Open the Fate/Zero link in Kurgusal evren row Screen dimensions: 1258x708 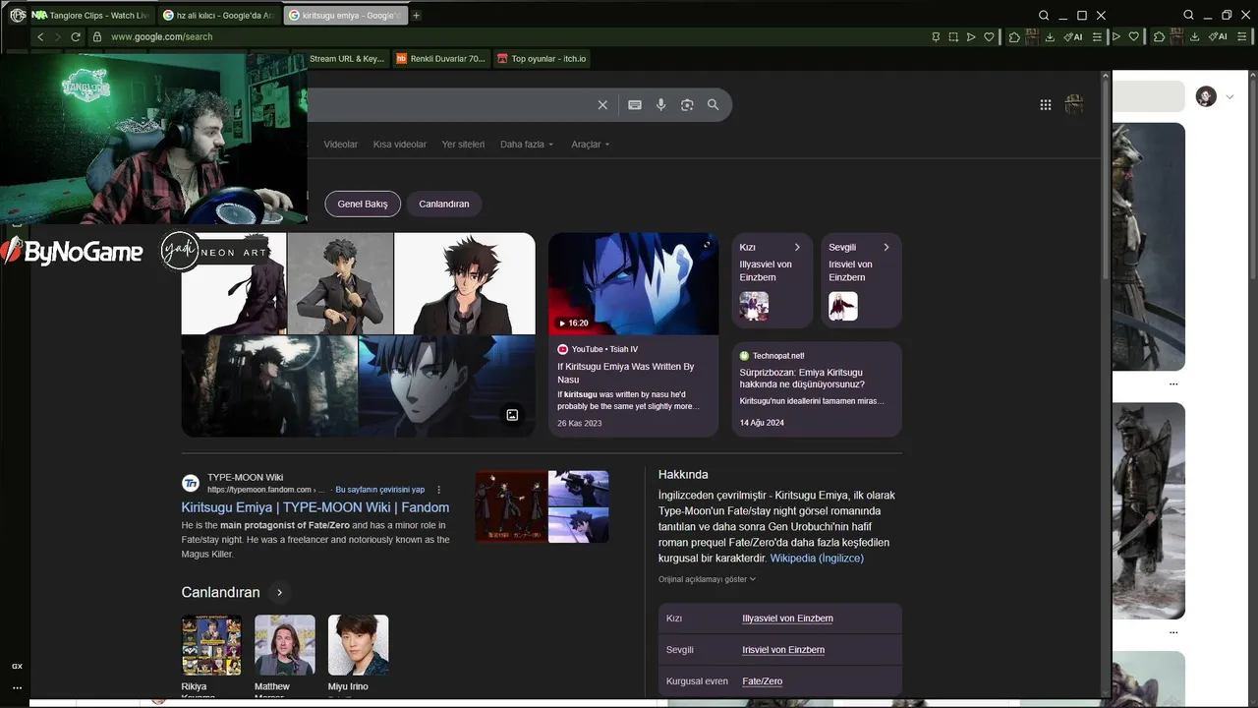(763, 681)
